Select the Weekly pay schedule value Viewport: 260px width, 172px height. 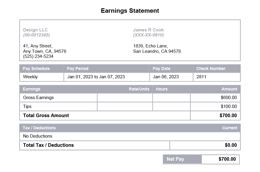(x=30, y=77)
